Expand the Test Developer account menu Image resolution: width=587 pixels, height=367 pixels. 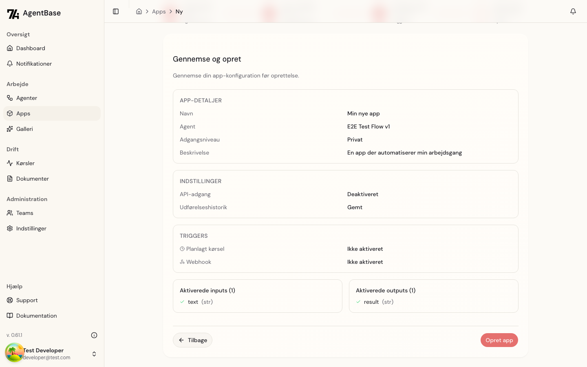pyautogui.click(x=94, y=354)
